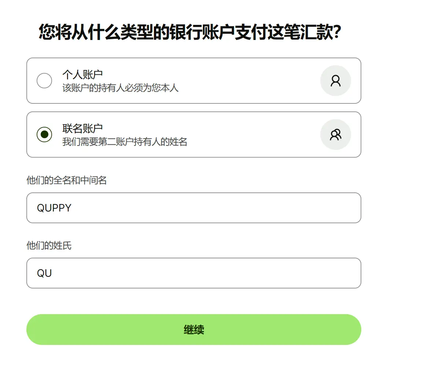Screen dimensions: 439x368
Task: Select the 个人账户 radio button
Action: (44, 81)
